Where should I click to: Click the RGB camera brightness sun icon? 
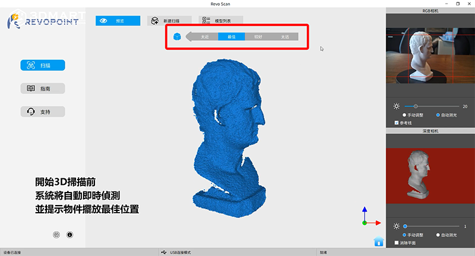(x=397, y=106)
